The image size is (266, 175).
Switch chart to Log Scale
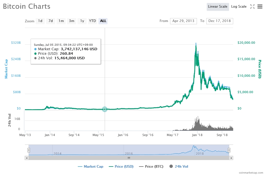(x=239, y=6)
